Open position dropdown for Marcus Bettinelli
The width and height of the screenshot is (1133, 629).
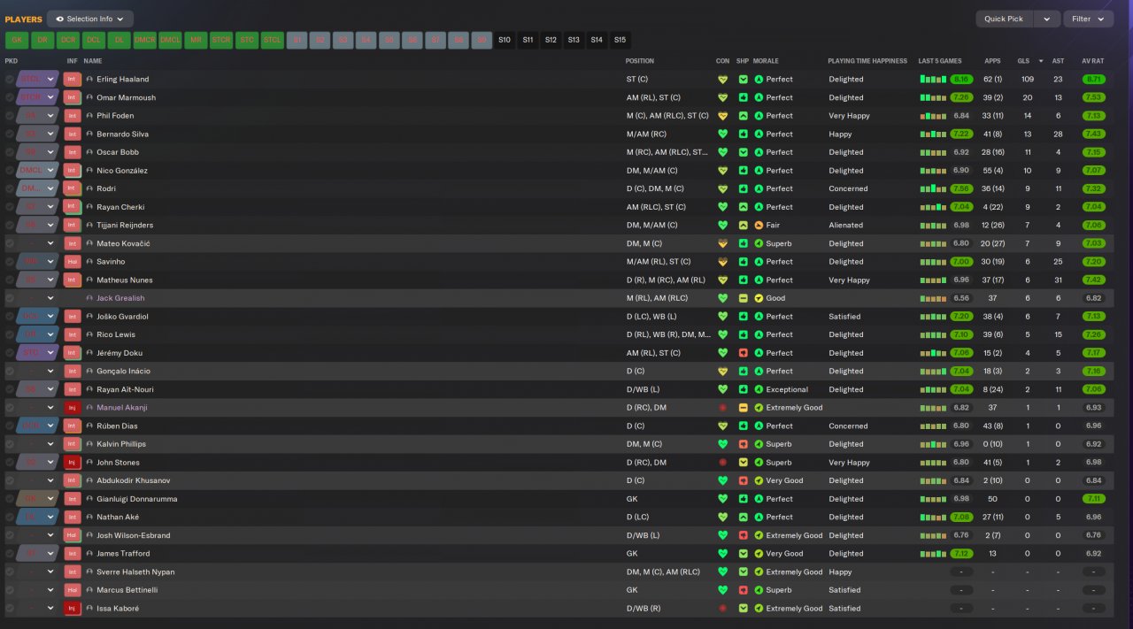pyautogui.click(x=50, y=590)
